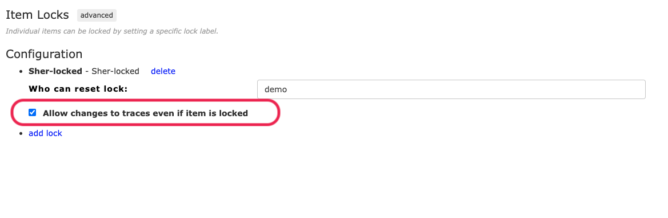Image resolution: width=668 pixels, height=218 pixels.
Task: Focus the Who can reset lock field
Action: 451,89
